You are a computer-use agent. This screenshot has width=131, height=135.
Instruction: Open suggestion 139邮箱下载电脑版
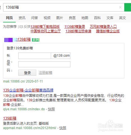[x=45, y=27]
